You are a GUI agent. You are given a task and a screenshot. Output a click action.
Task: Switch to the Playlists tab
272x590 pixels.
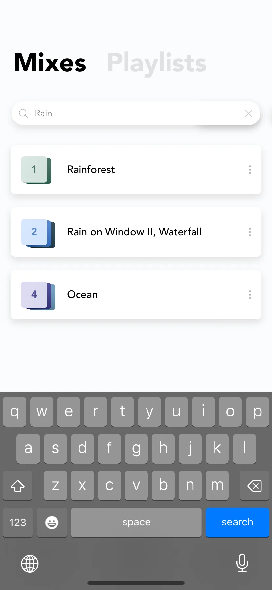[x=157, y=63]
